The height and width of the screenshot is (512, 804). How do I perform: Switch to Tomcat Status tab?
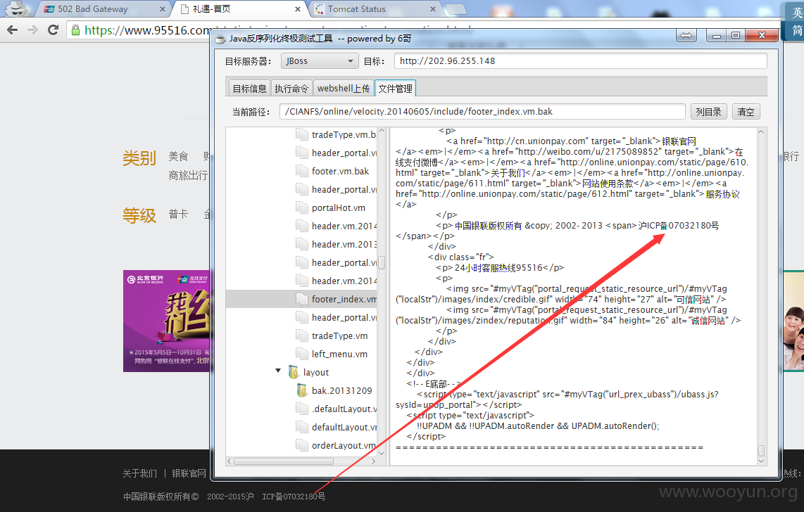coord(375,9)
